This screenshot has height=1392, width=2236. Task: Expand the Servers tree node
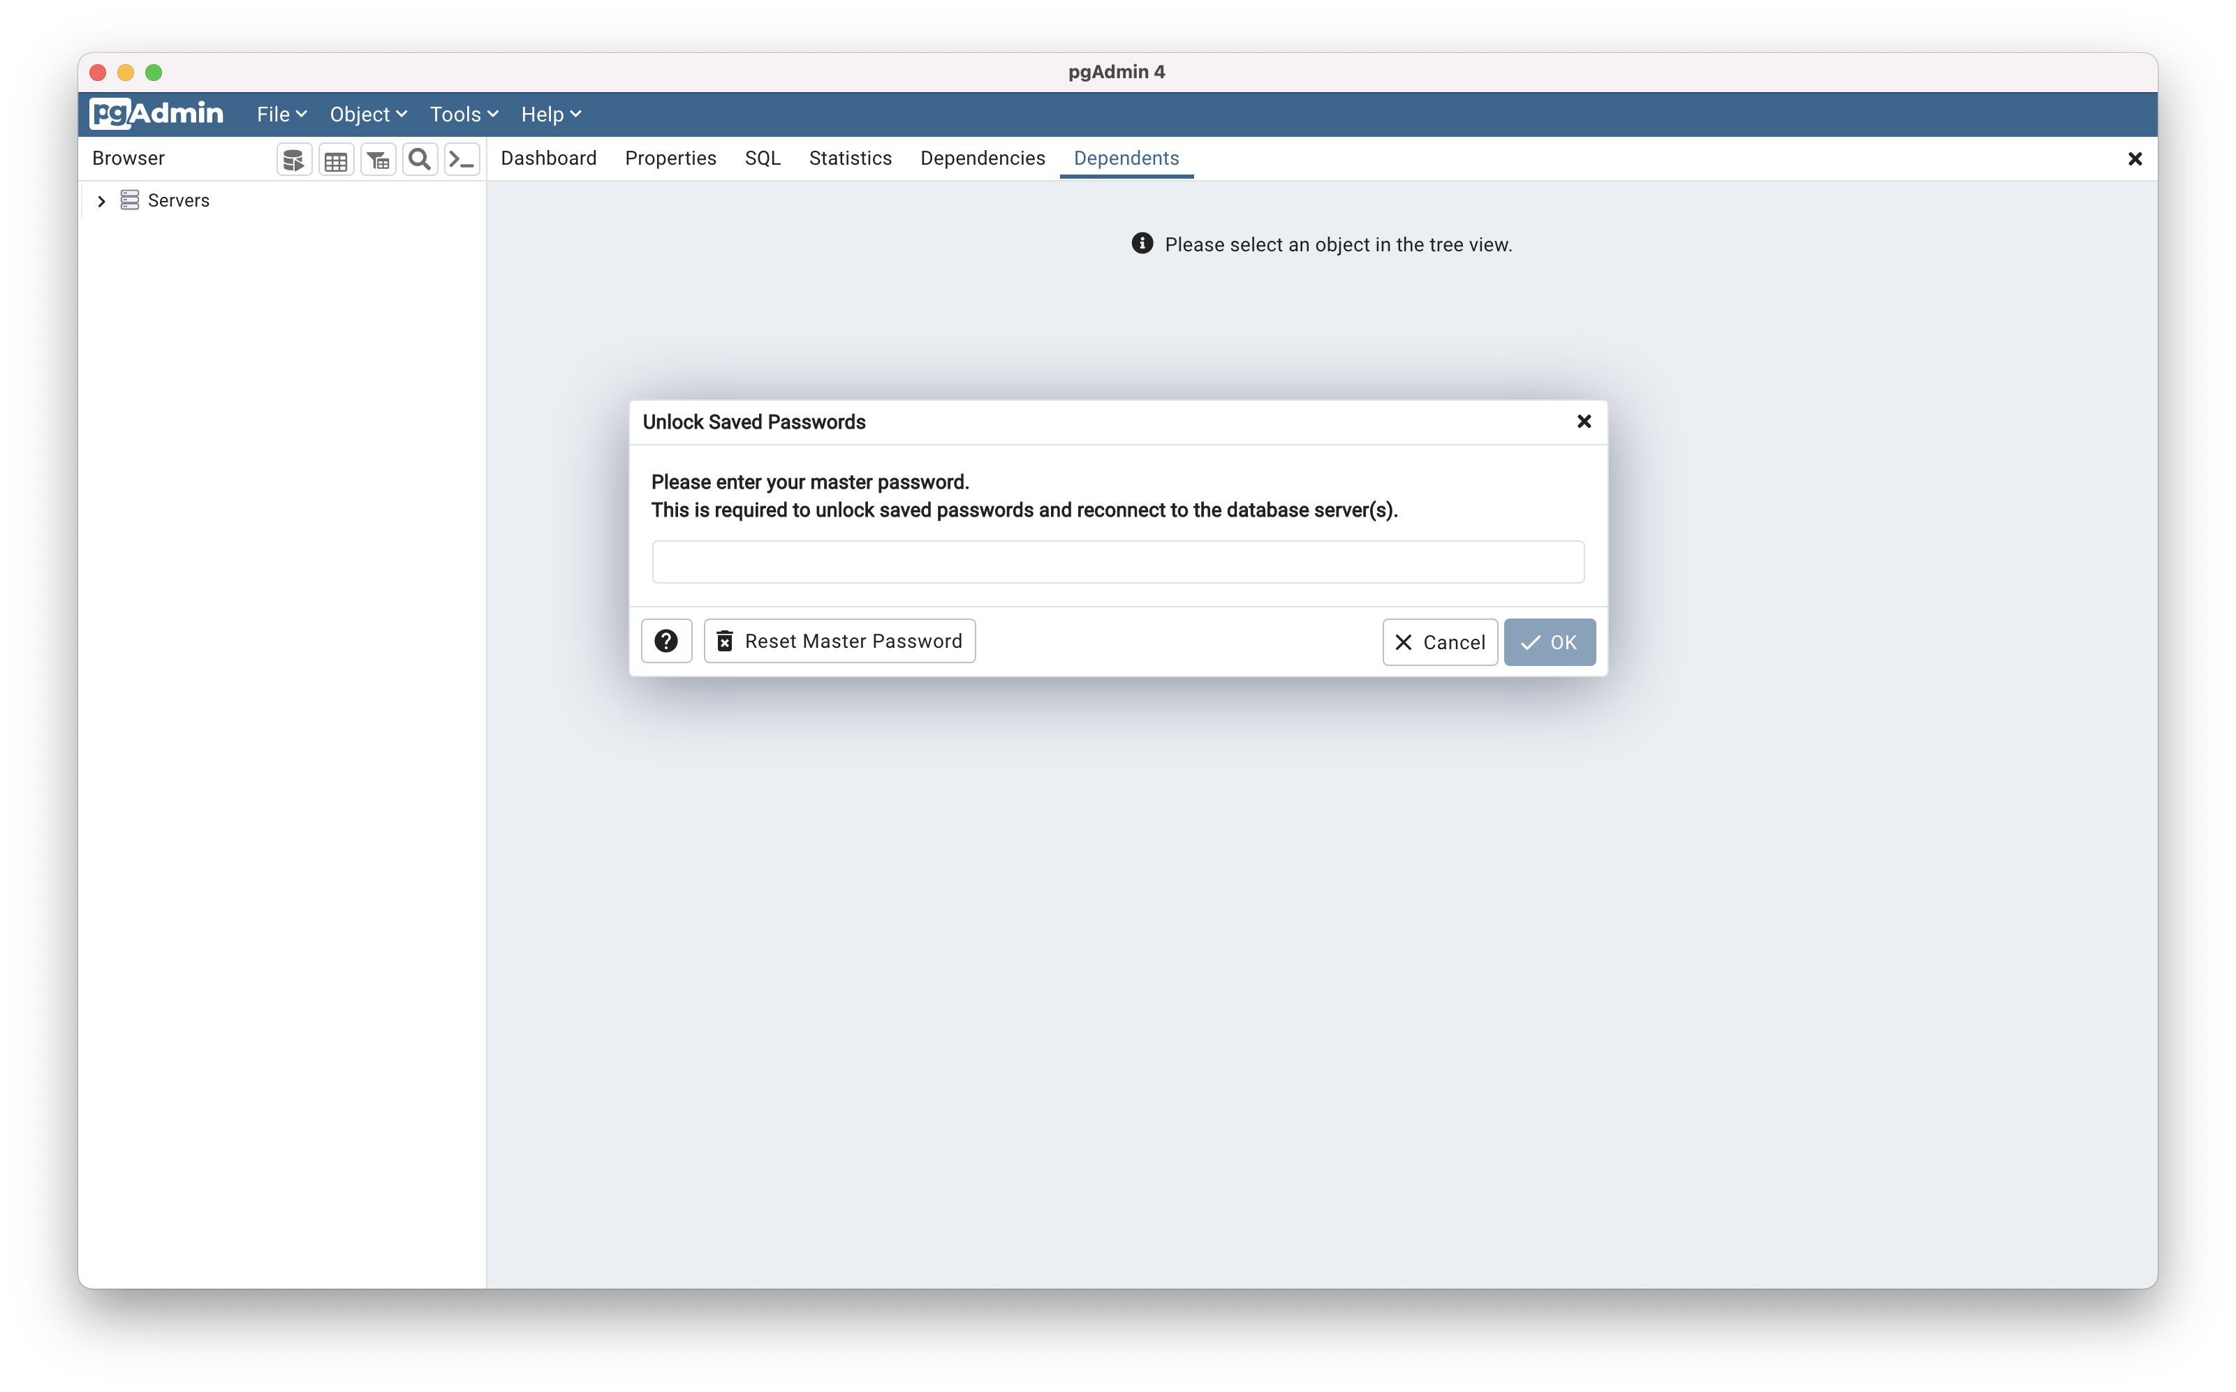coord(101,200)
